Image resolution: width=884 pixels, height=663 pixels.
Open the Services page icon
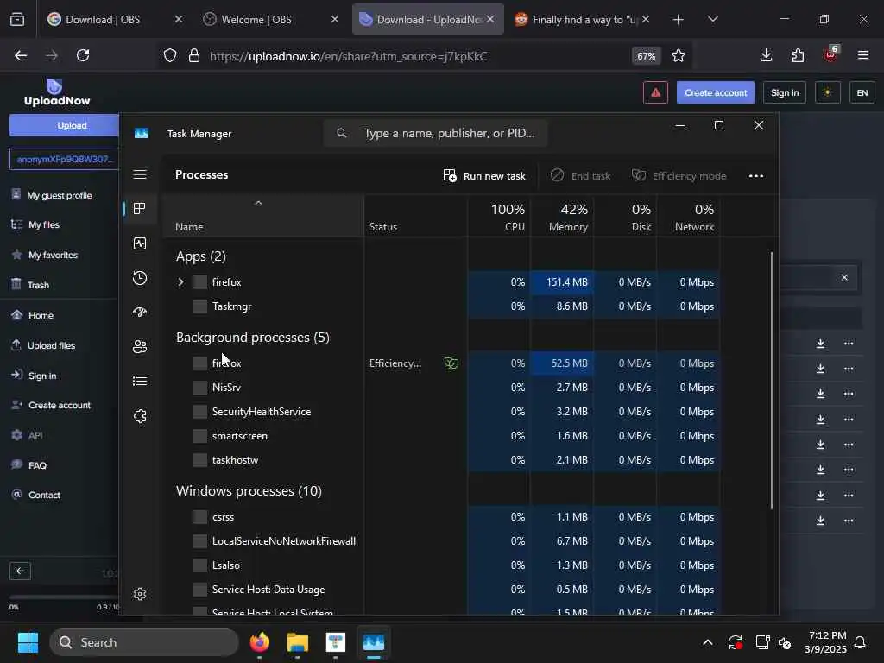coord(140,417)
